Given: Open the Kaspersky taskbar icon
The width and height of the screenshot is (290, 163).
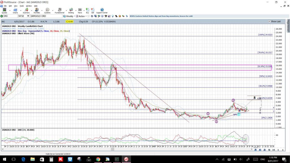Looking at the screenshot, I should [61, 159].
